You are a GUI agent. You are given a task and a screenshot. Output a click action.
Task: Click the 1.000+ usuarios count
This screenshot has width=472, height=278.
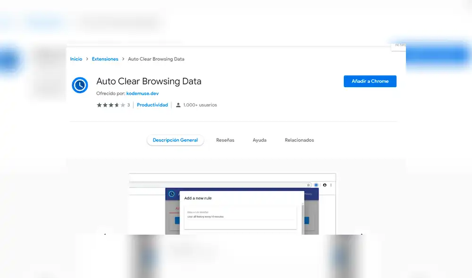[x=199, y=105]
